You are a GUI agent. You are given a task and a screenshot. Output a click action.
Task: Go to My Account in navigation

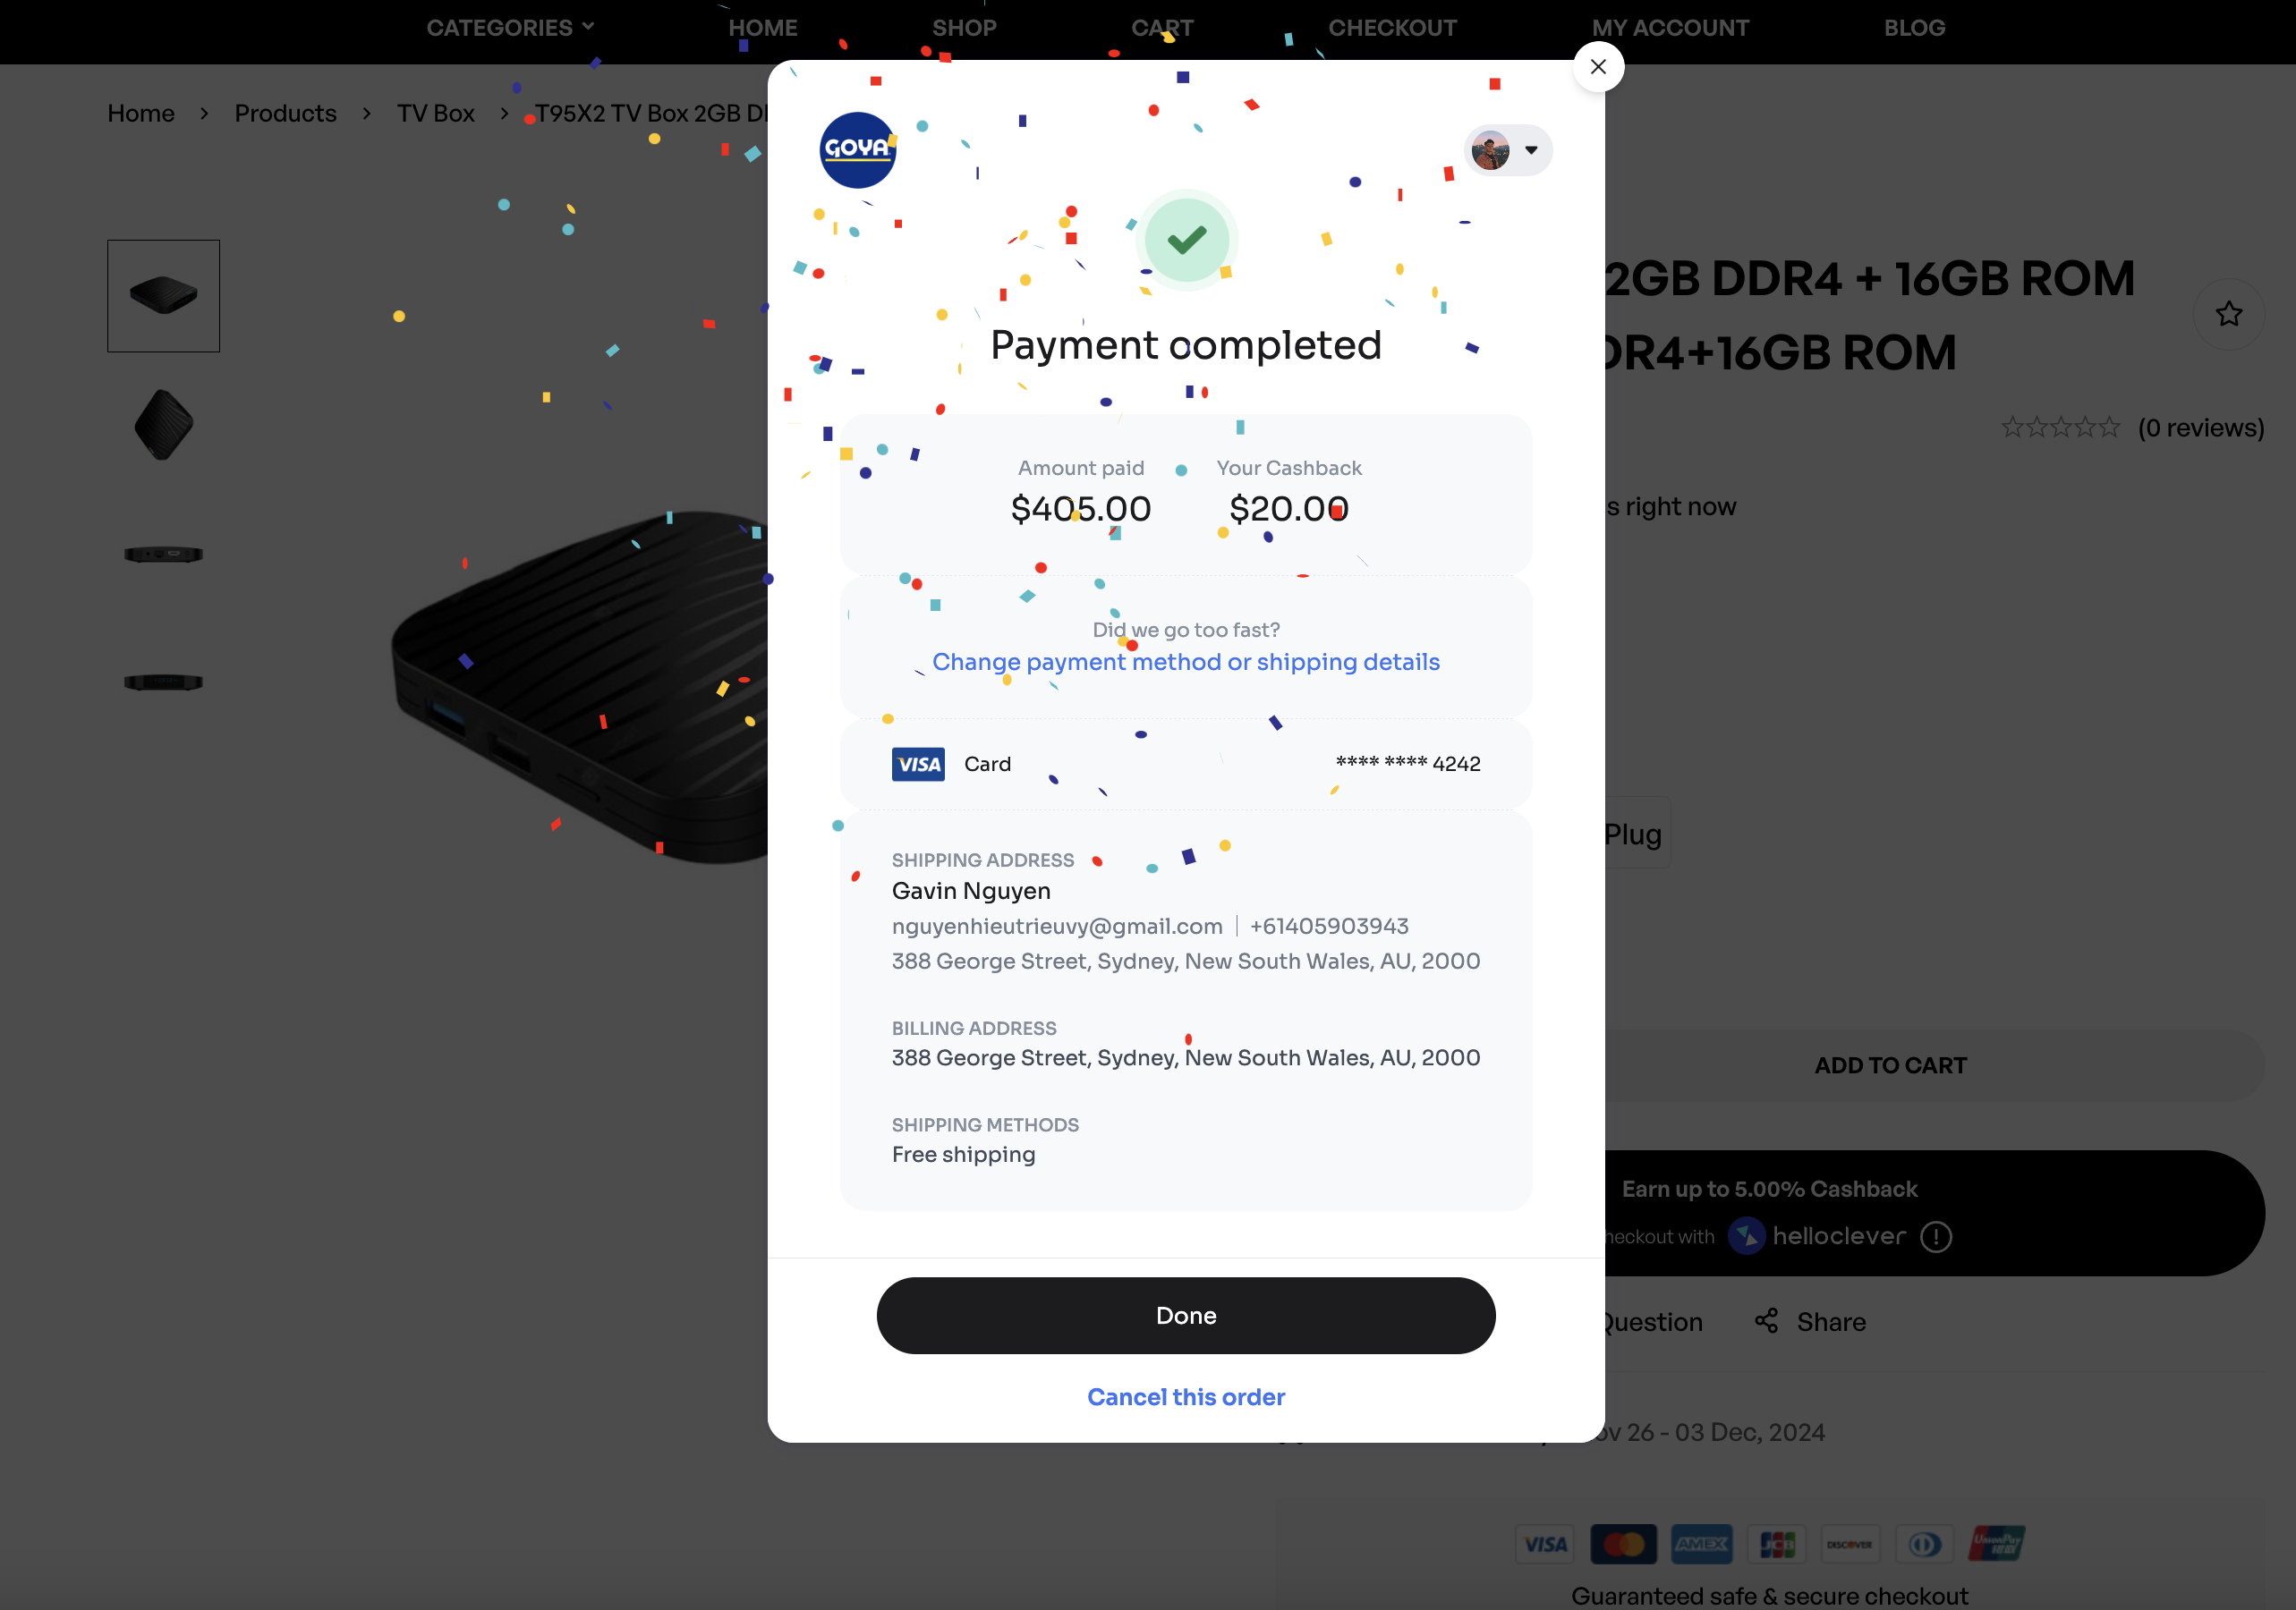(1671, 28)
